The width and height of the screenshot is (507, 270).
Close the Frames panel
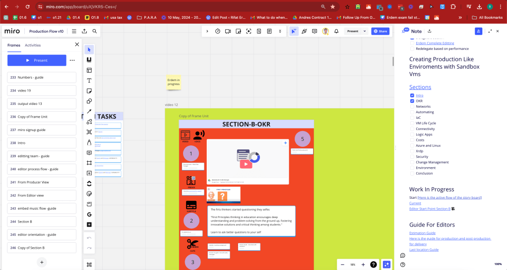[77, 45]
